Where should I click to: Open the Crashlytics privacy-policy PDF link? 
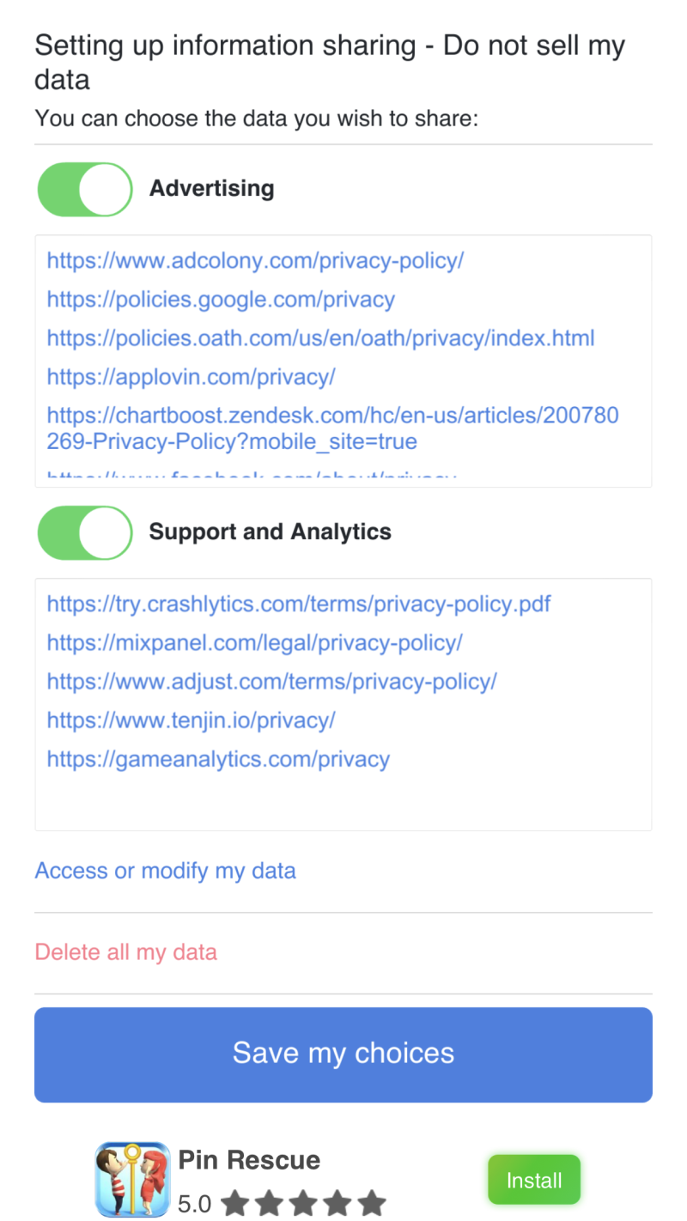[x=299, y=604]
